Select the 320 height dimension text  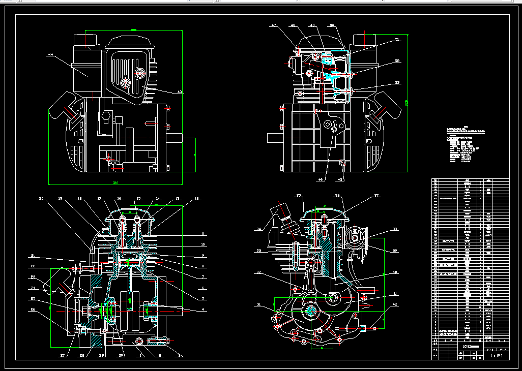pyautogui.click(x=406, y=103)
